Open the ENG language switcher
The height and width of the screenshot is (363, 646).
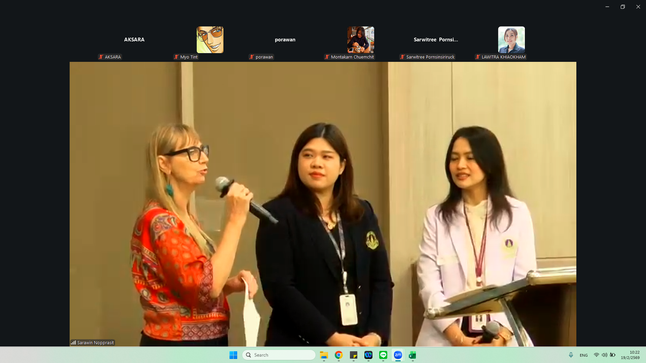coord(584,355)
